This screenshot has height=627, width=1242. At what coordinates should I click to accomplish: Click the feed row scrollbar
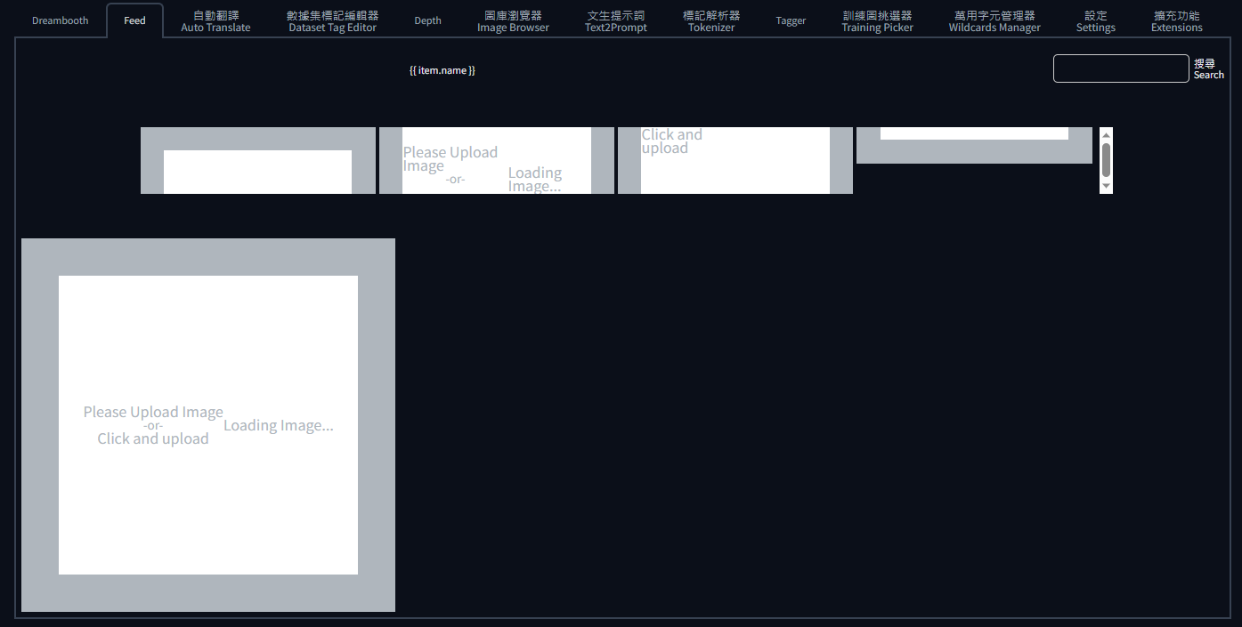(x=1106, y=160)
